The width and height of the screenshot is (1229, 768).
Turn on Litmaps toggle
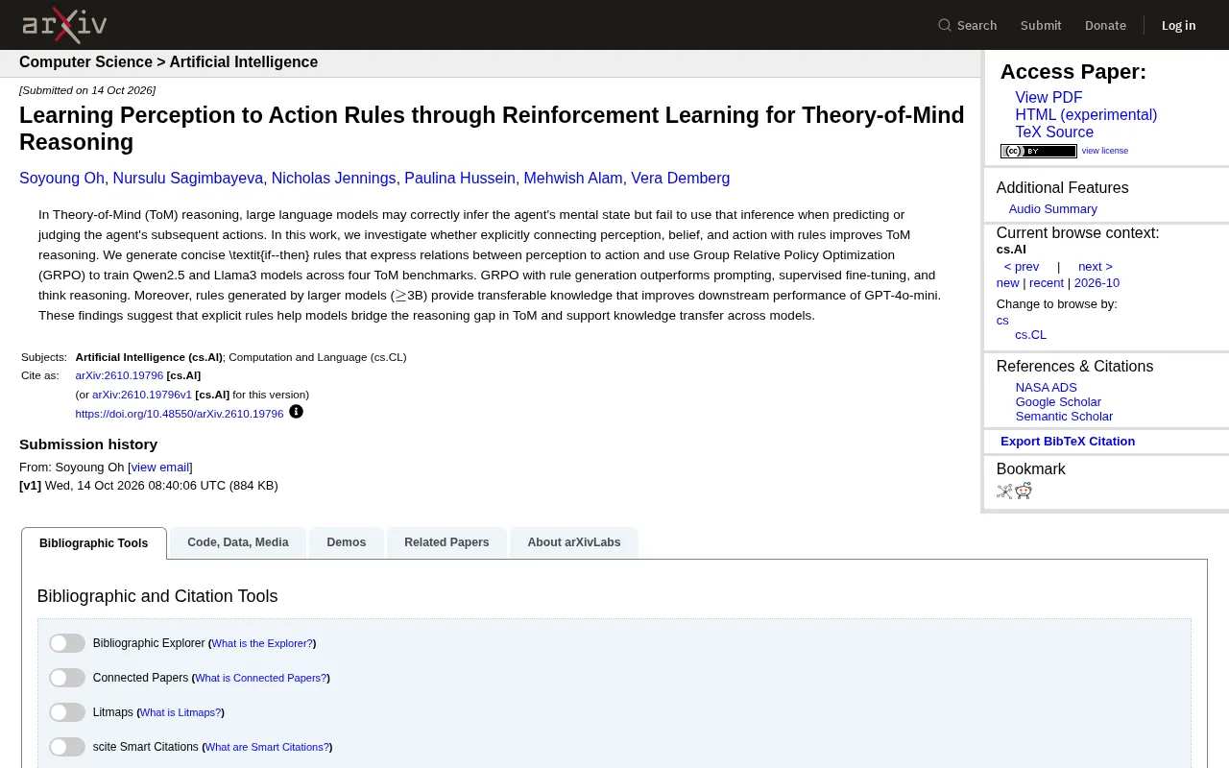(x=67, y=712)
